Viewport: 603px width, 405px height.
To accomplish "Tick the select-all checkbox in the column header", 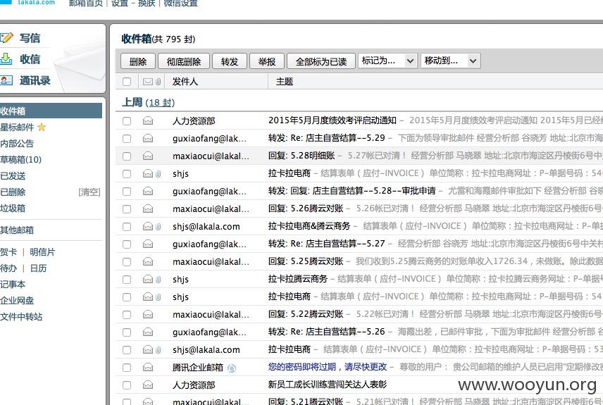I will [x=127, y=82].
